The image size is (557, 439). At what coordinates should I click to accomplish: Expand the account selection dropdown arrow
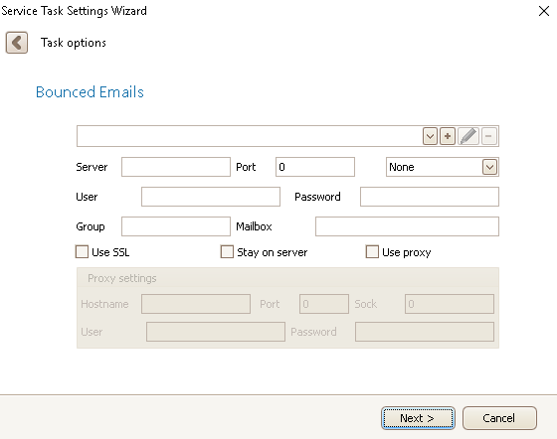coord(430,136)
